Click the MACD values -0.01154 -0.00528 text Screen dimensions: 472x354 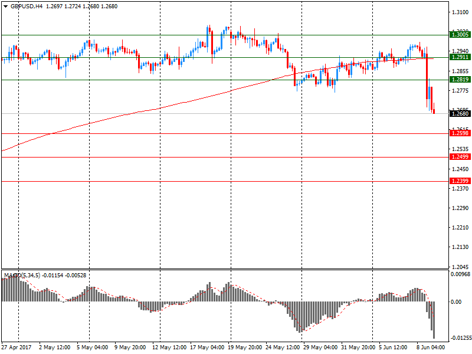64,276
